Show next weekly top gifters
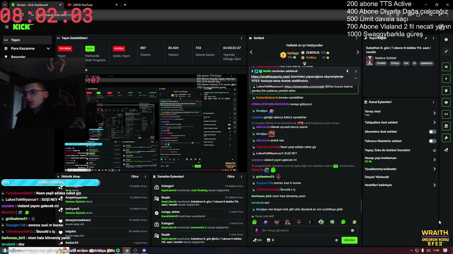The height and width of the screenshot is (254, 453). 357,52
